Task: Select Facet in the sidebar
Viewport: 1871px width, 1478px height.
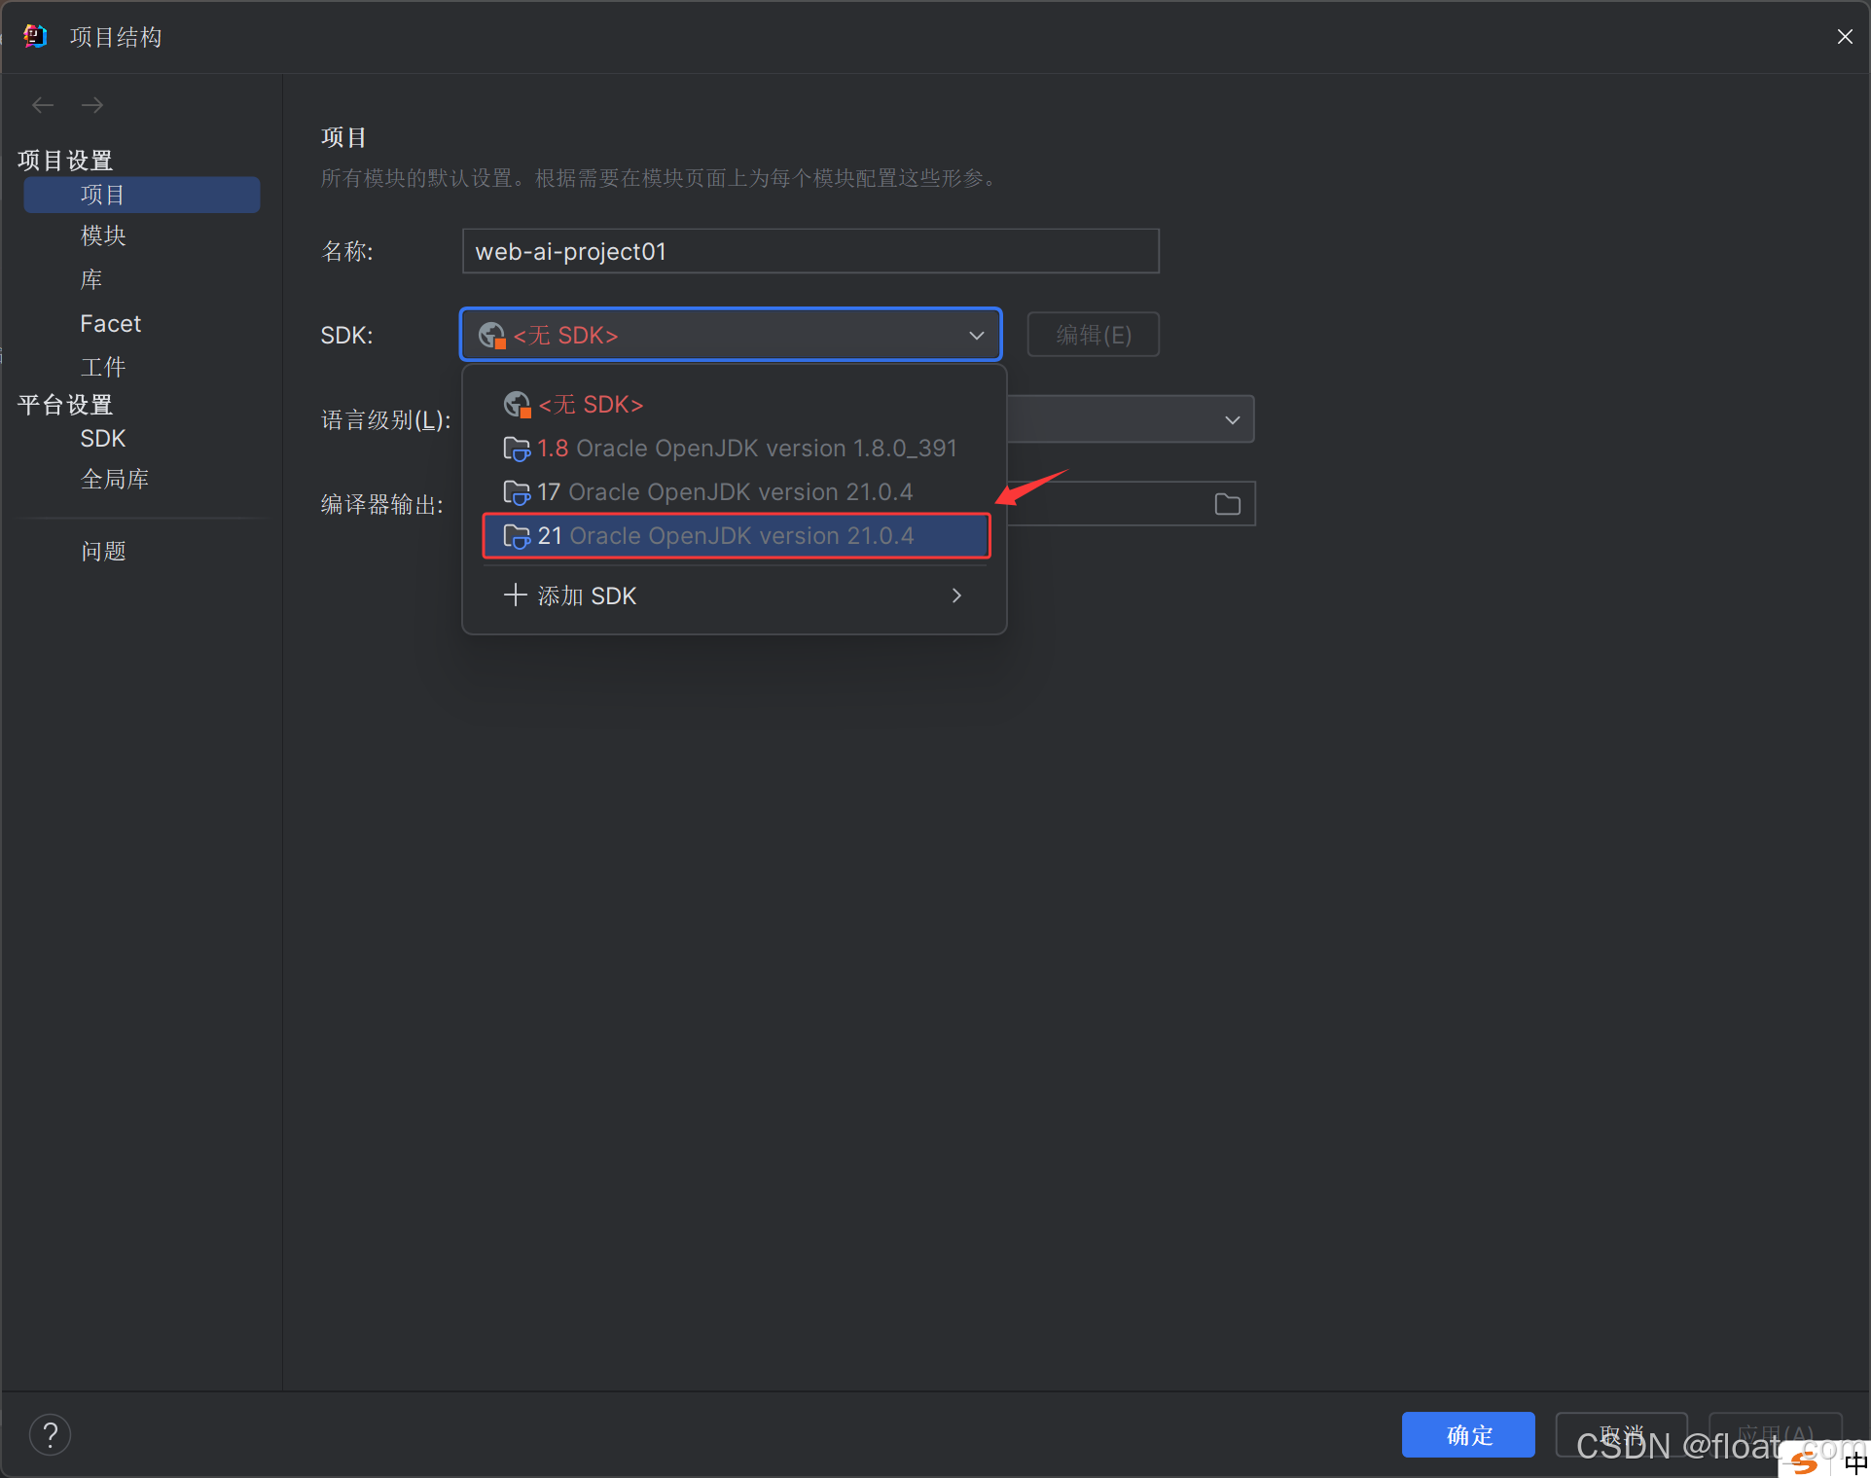Action: point(110,324)
